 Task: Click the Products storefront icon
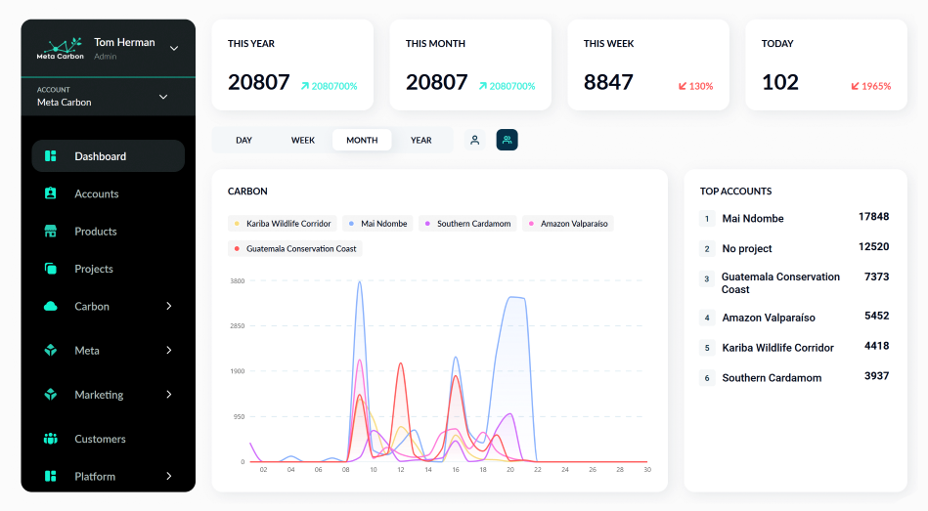pyautogui.click(x=50, y=232)
